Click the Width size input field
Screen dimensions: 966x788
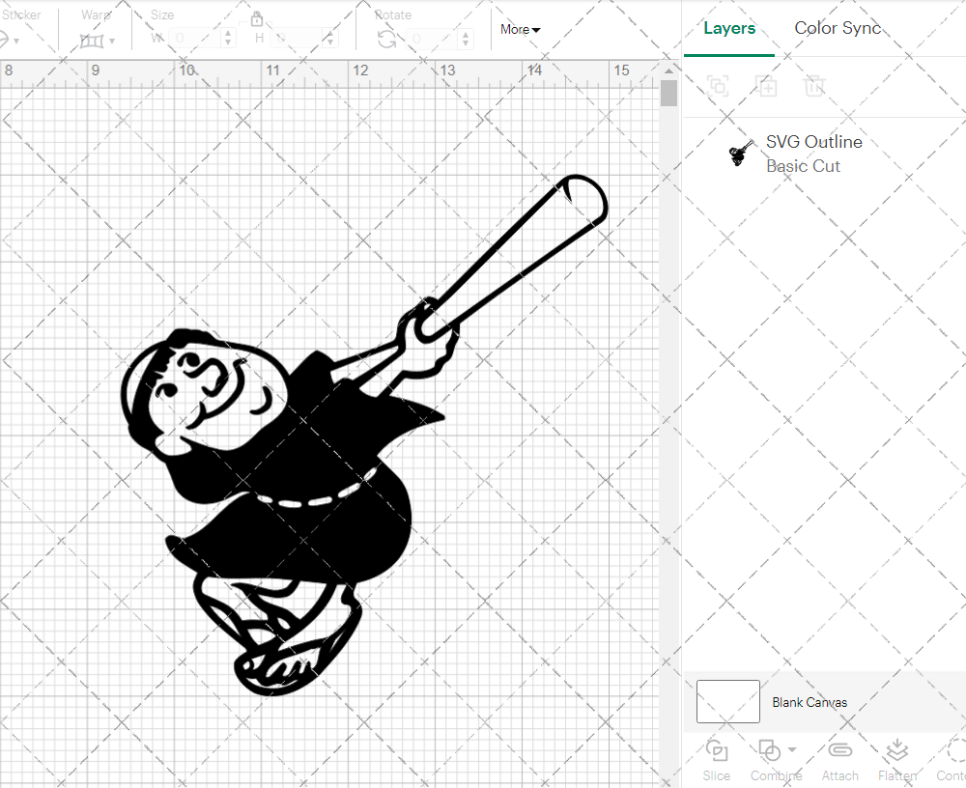193,39
